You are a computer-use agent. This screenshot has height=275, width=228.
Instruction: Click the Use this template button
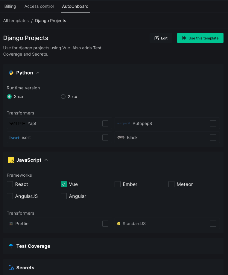200,38
